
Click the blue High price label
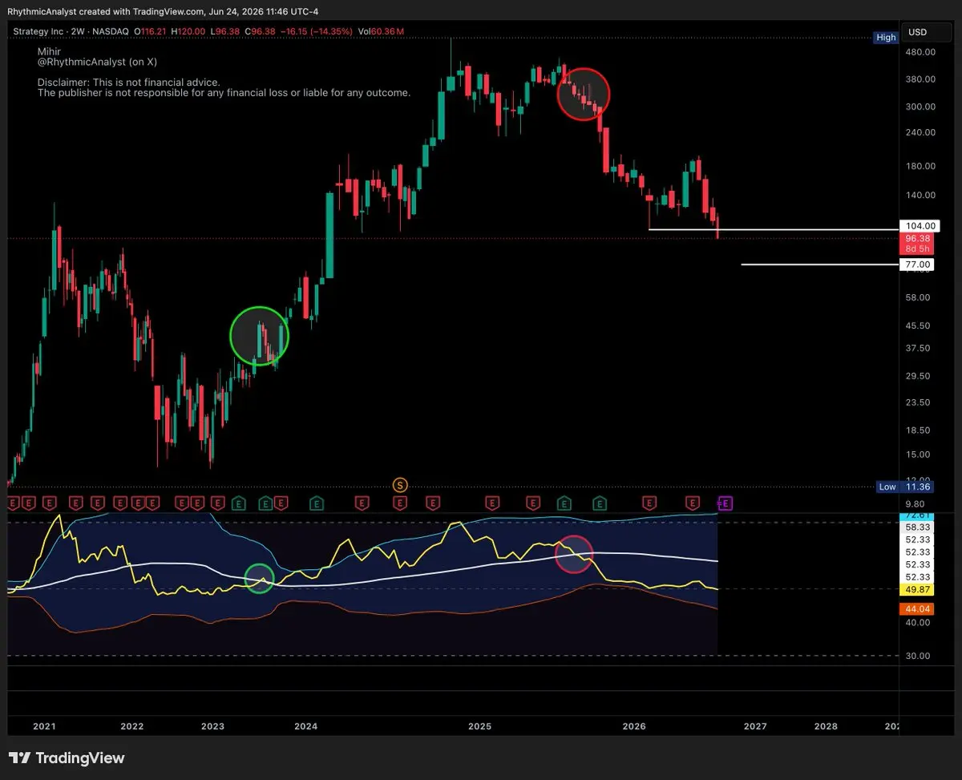pos(886,38)
